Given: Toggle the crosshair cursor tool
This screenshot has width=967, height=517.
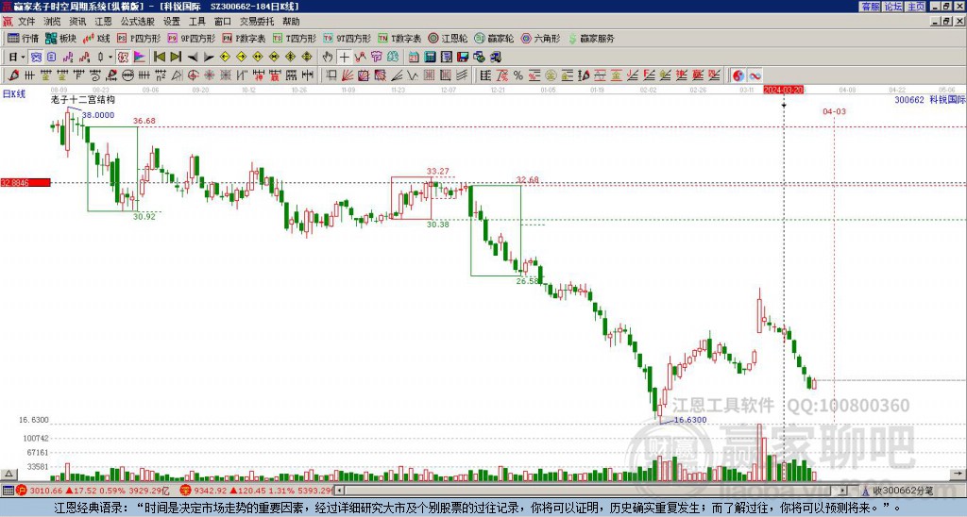Looking at the screenshot, I should point(344,58).
